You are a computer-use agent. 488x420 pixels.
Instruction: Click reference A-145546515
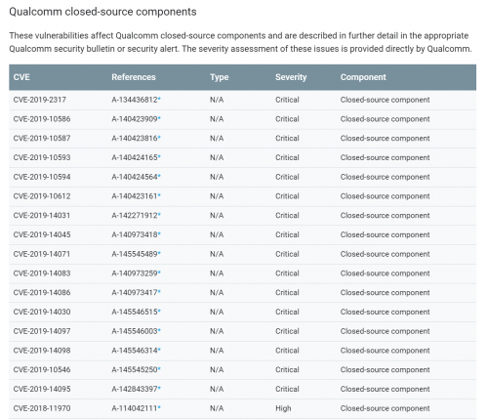(135, 312)
